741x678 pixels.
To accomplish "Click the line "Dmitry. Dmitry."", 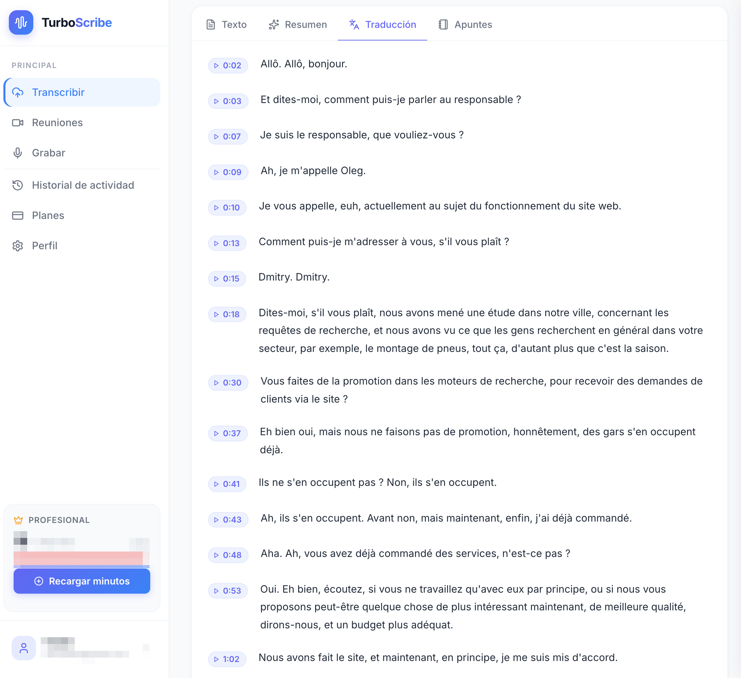I will tap(294, 277).
